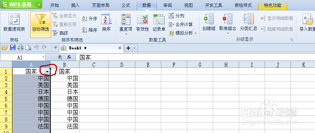Open the 排序 sort dialog
Screen dimensions: 315x133
(x=106, y=23)
